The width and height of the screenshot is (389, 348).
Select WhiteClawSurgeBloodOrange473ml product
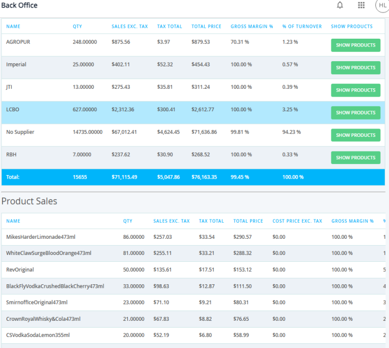click(49, 253)
